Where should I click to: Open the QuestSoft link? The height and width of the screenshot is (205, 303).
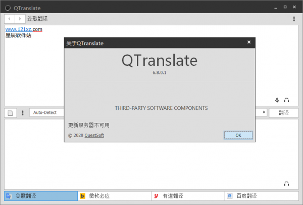coord(94,135)
